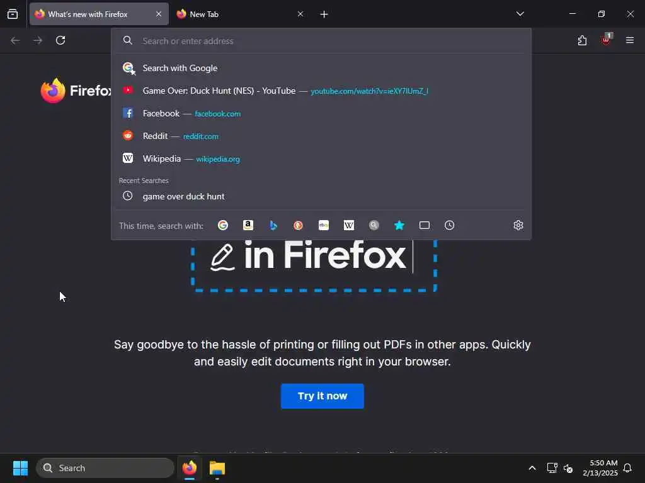Viewport: 645px width, 483px height.
Task: Search this time with DuckDuckGo icon
Action: click(298, 225)
